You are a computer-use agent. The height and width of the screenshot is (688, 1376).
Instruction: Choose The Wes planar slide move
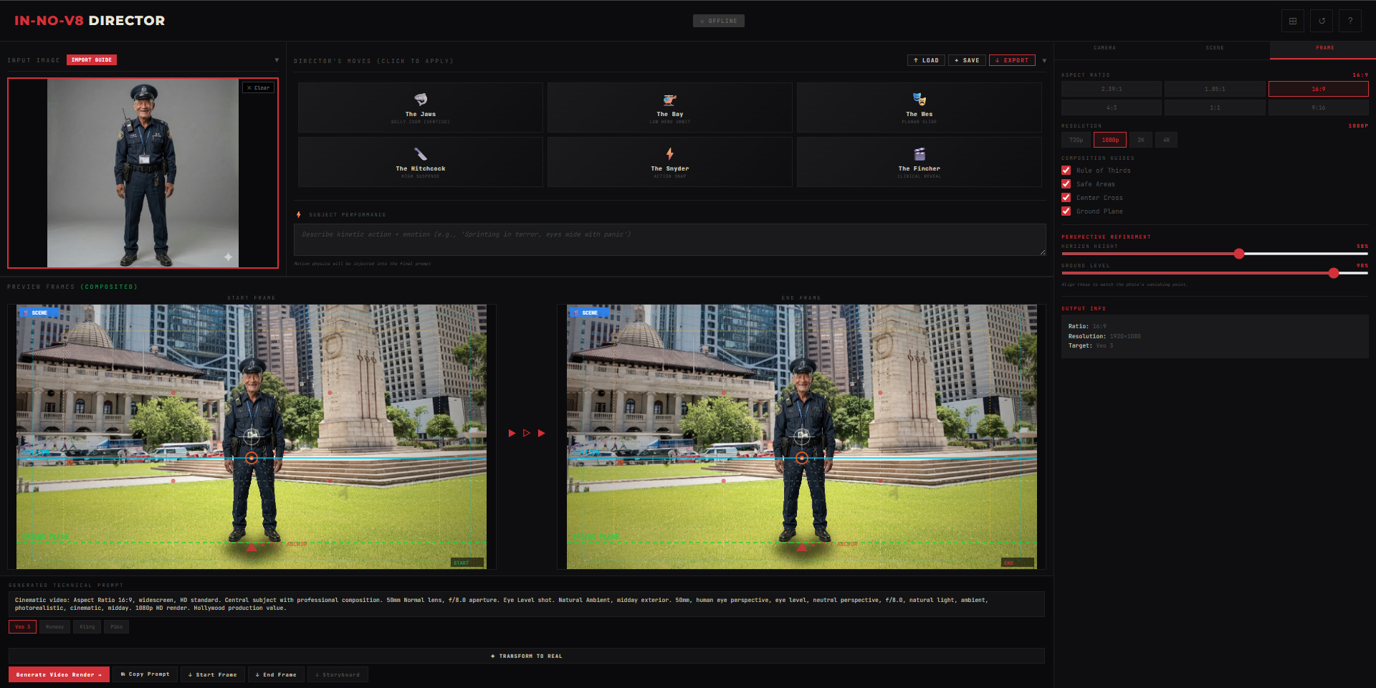[919, 107]
